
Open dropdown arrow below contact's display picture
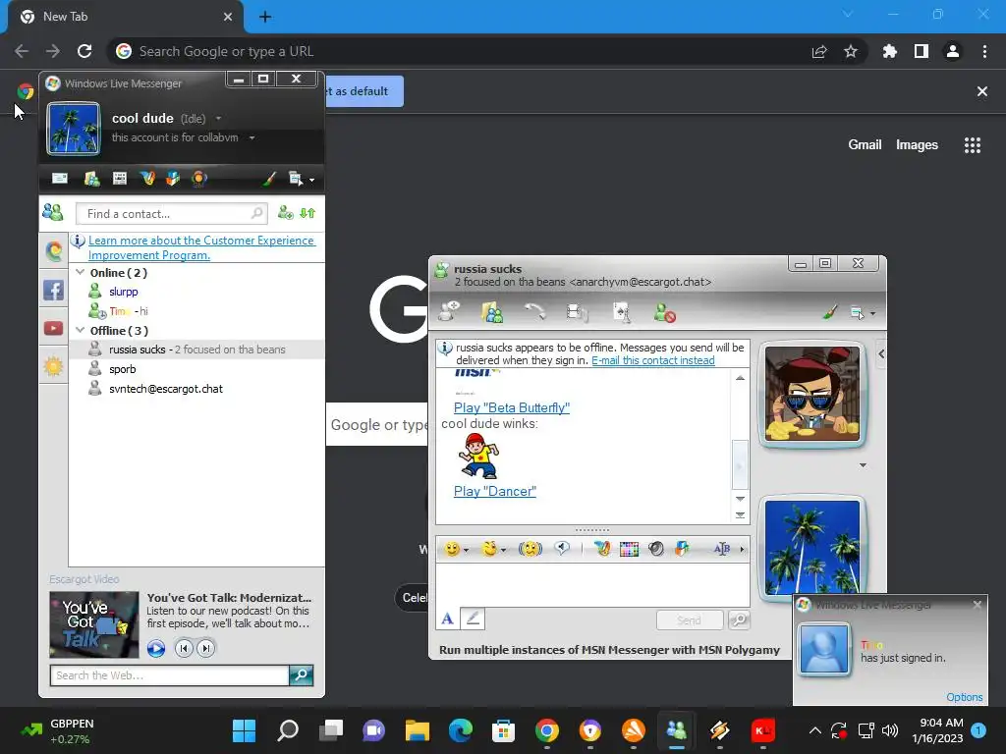tap(863, 464)
